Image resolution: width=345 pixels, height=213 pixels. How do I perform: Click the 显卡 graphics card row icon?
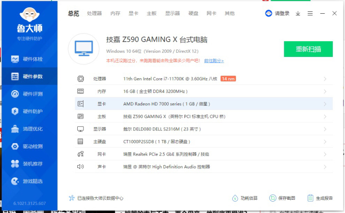click(x=81, y=104)
